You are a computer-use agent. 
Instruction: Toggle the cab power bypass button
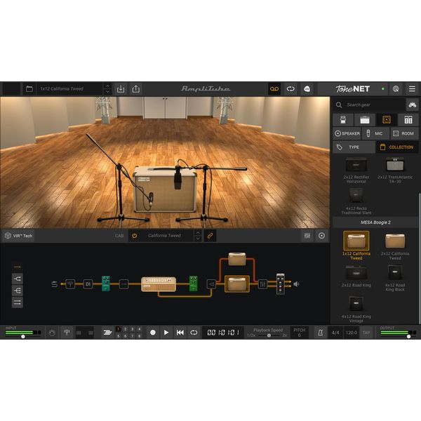click(x=134, y=236)
